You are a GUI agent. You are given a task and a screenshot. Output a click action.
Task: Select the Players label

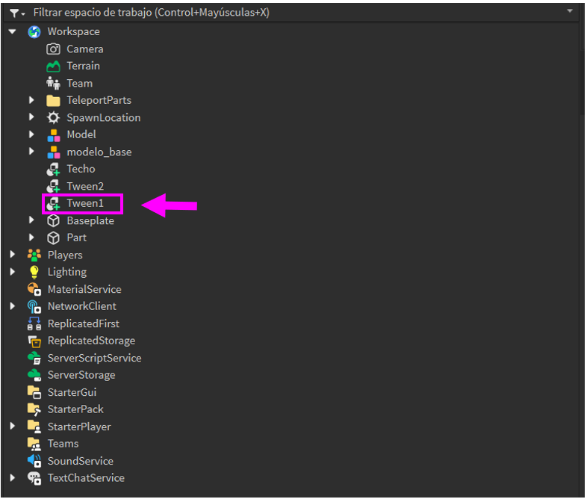click(x=65, y=255)
